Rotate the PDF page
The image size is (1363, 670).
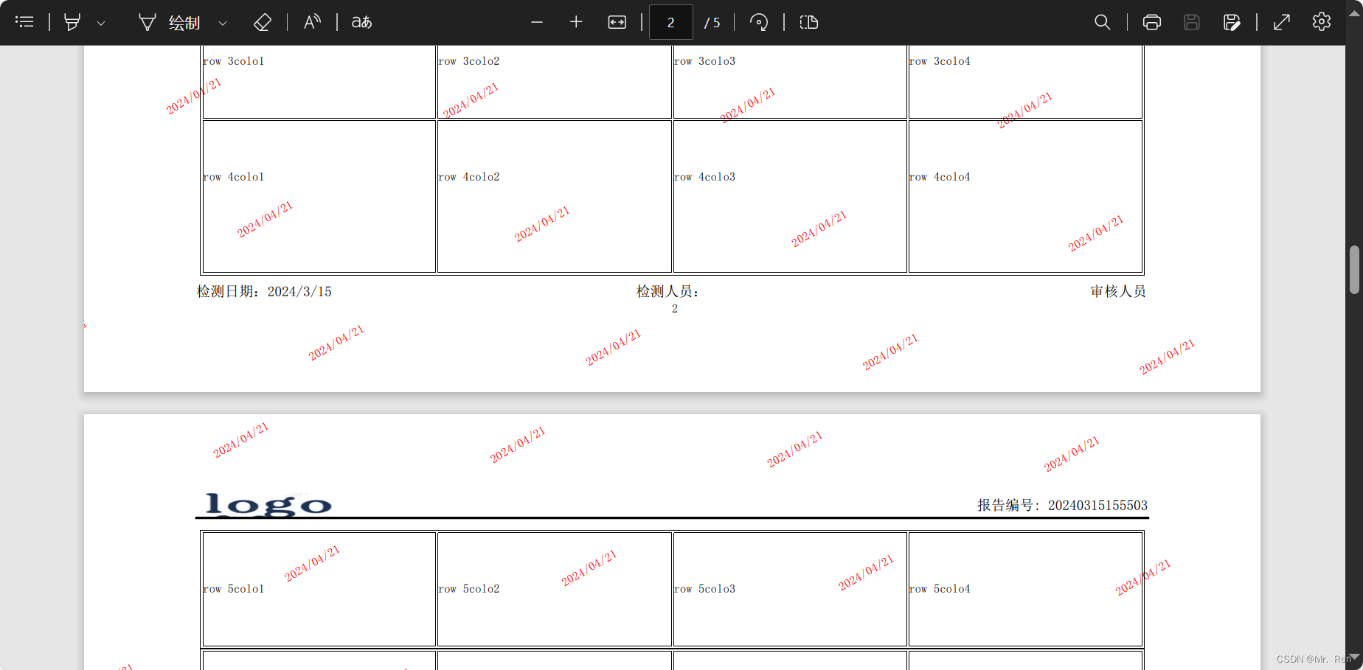[759, 22]
